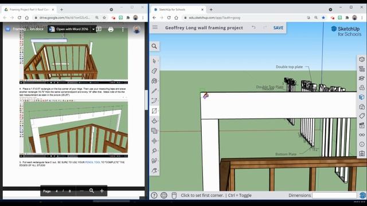Click the mouse input icon in status bar

coord(174,195)
